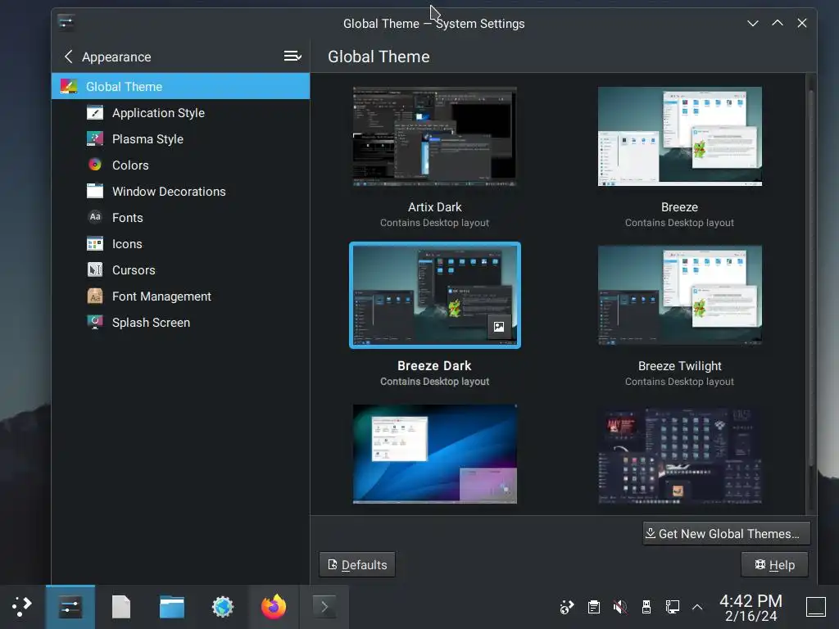Click Get New Global Themes button

pos(726,533)
